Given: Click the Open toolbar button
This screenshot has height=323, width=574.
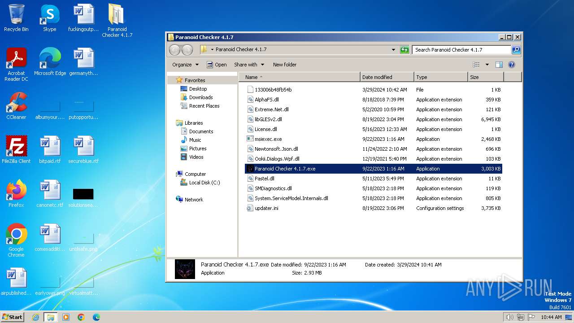Looking at the screenshot, I should [x=217, y=65].
